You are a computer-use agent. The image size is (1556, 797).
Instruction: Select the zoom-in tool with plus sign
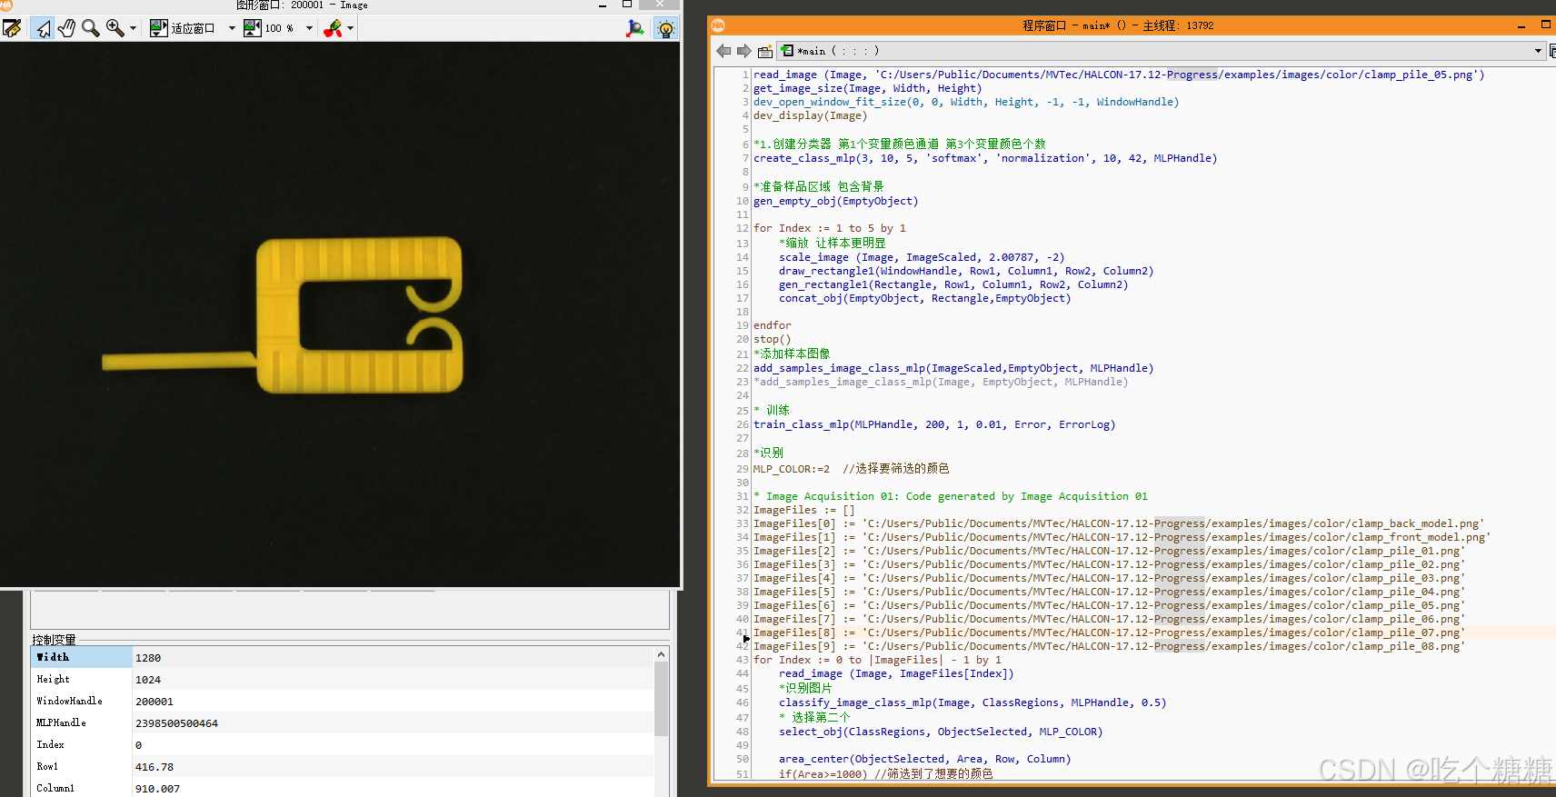115,28
